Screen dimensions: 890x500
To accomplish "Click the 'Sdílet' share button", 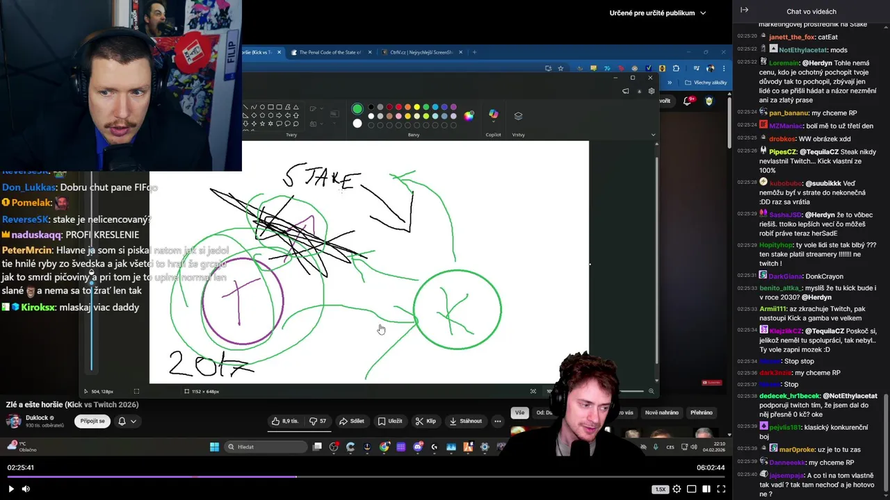I will click(x=352, y=421).
